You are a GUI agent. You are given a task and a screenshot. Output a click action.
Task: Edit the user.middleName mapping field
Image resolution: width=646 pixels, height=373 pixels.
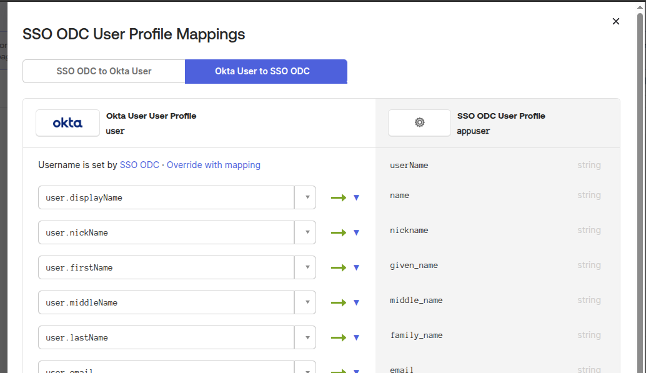point(166,302)
